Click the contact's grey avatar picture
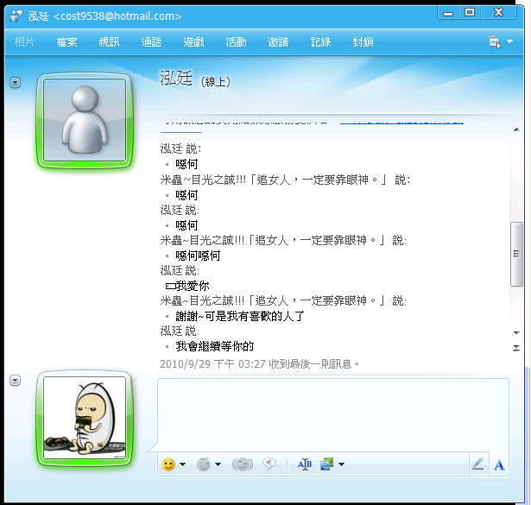Image resolution: width=531 pixels, height=505 pixels. [x=85, y=121]
